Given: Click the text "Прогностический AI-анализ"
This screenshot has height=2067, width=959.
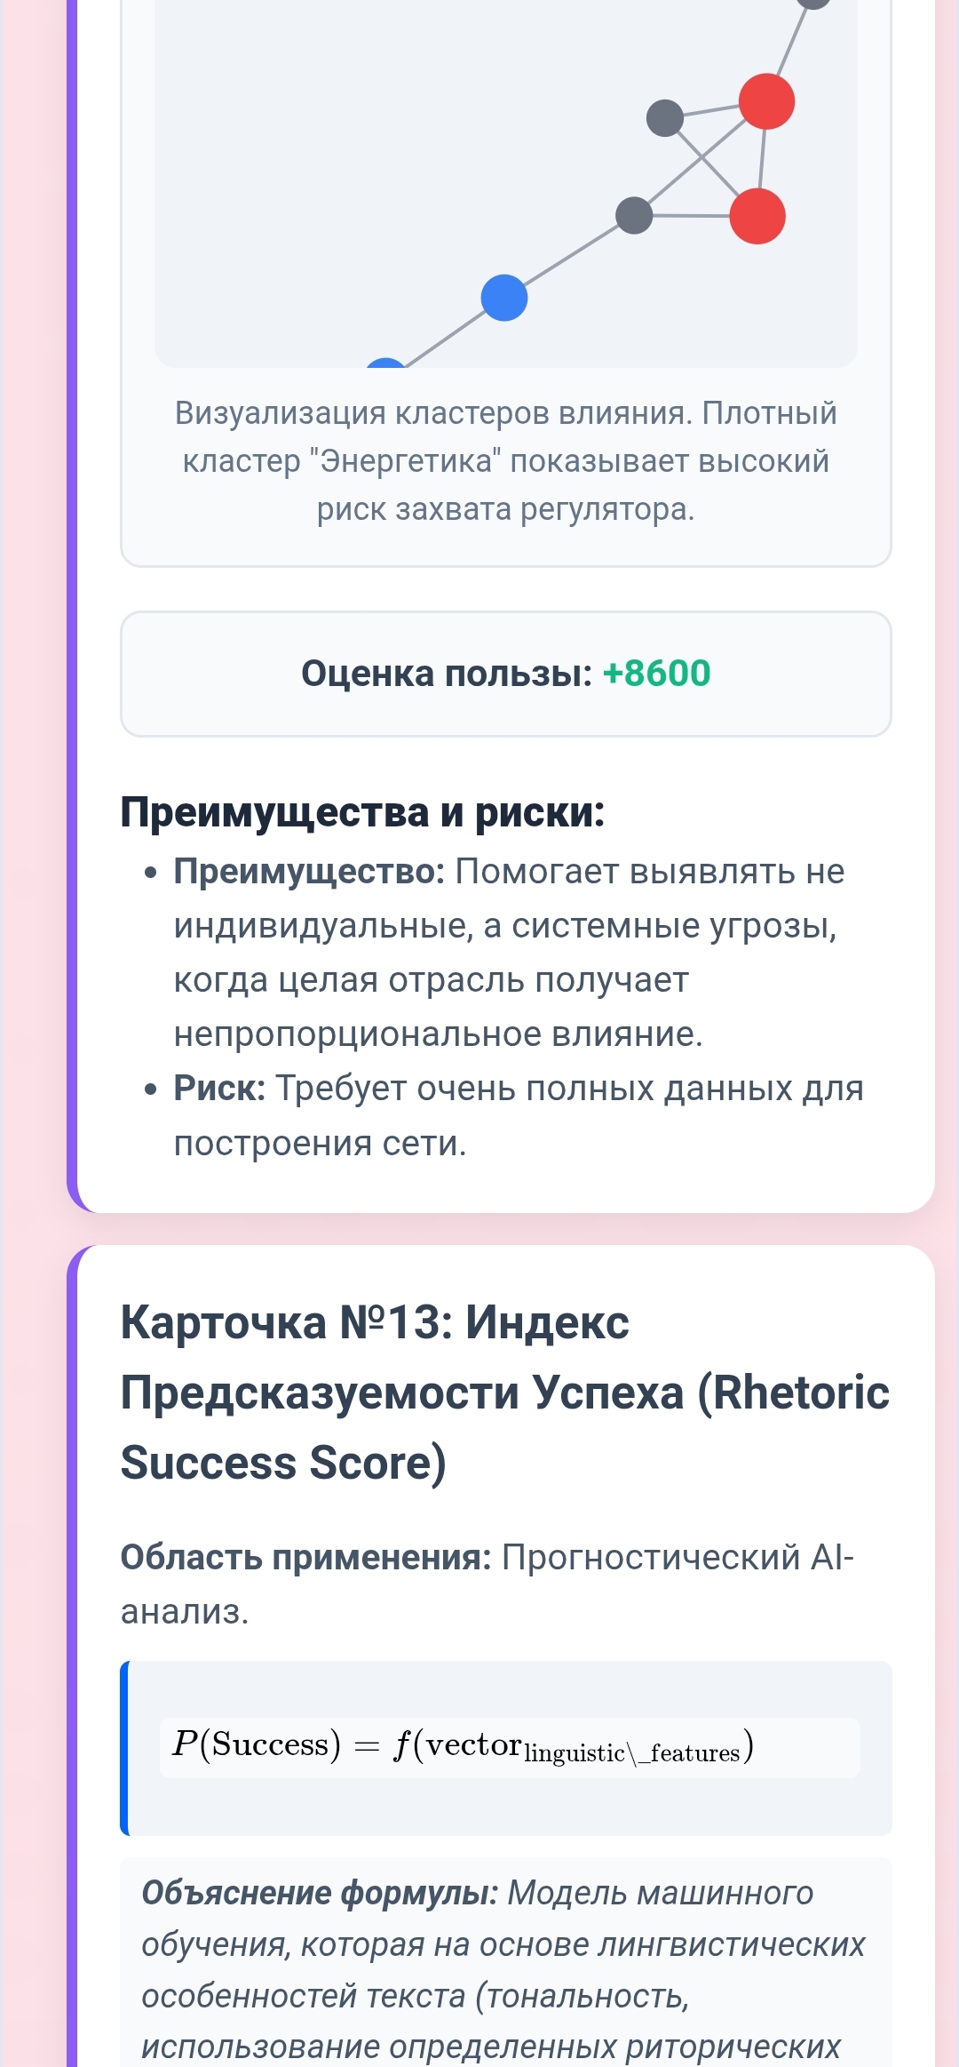Looking at the screenshot, I should click(x=677, y=1557).
